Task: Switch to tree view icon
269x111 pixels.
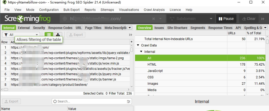Action: point(58,35)
